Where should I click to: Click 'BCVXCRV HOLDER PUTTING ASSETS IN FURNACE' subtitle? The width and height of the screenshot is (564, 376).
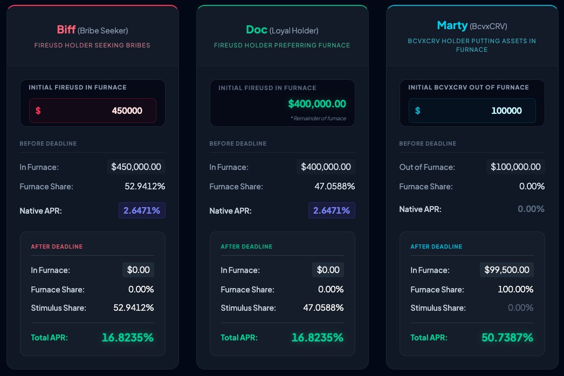[x=472, y=45]
